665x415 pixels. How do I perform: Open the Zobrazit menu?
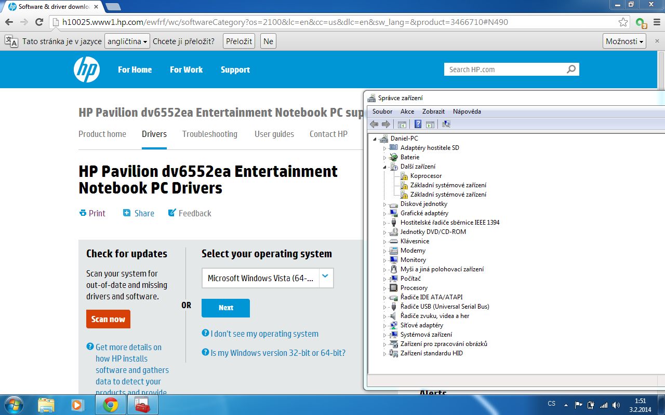click(433, 112)
